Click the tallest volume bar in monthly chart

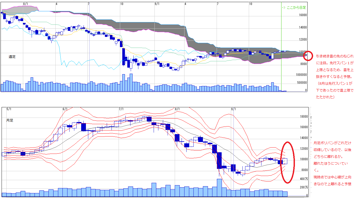point(219,188)
